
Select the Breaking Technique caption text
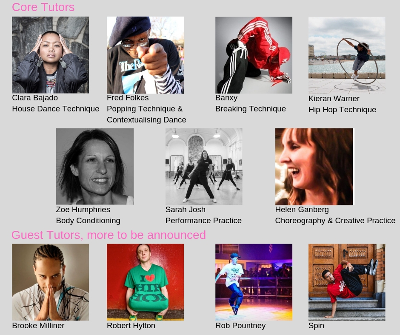tap(251, 109)
